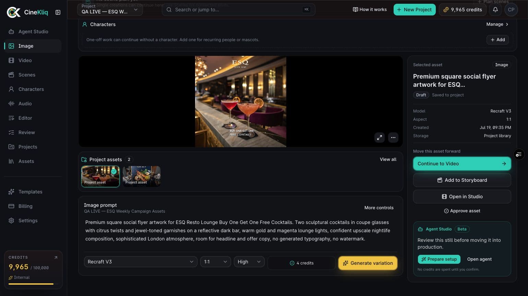This screenshot has width=528, height=296.
Task: Click Manage in Characters panel
Action: click(497, 24)
